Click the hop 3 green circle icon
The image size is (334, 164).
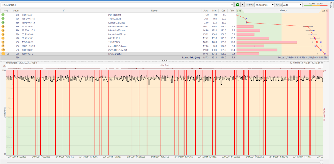pos(3,22)
